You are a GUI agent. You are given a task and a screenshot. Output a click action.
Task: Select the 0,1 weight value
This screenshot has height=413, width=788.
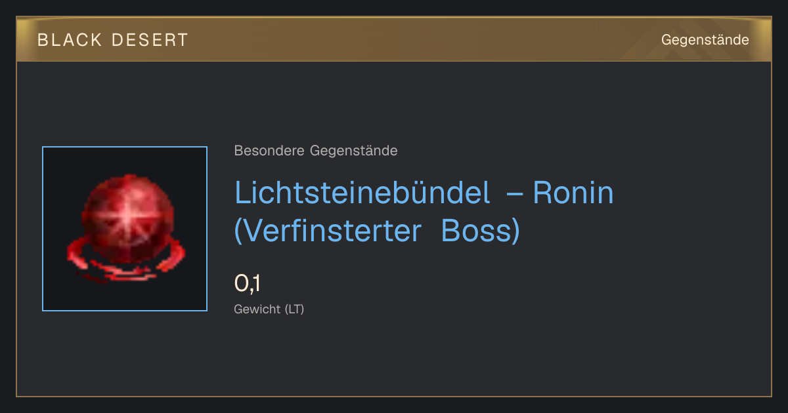point(248,284)
